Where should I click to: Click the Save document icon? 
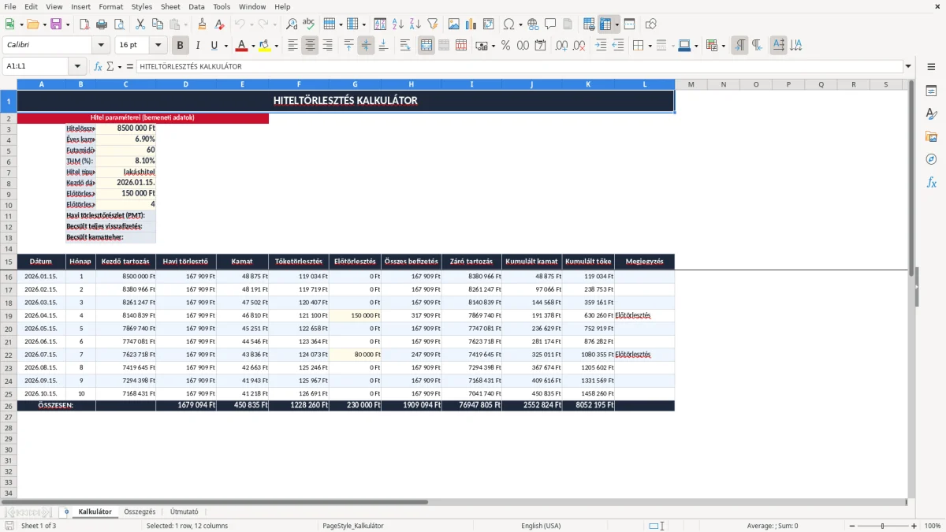tap(56, 24)
